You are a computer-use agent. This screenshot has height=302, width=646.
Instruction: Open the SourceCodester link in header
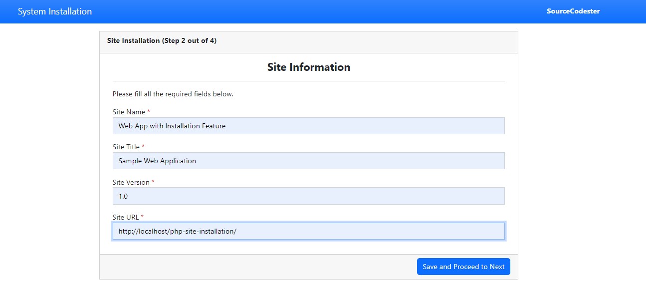[x=573, y=11]
